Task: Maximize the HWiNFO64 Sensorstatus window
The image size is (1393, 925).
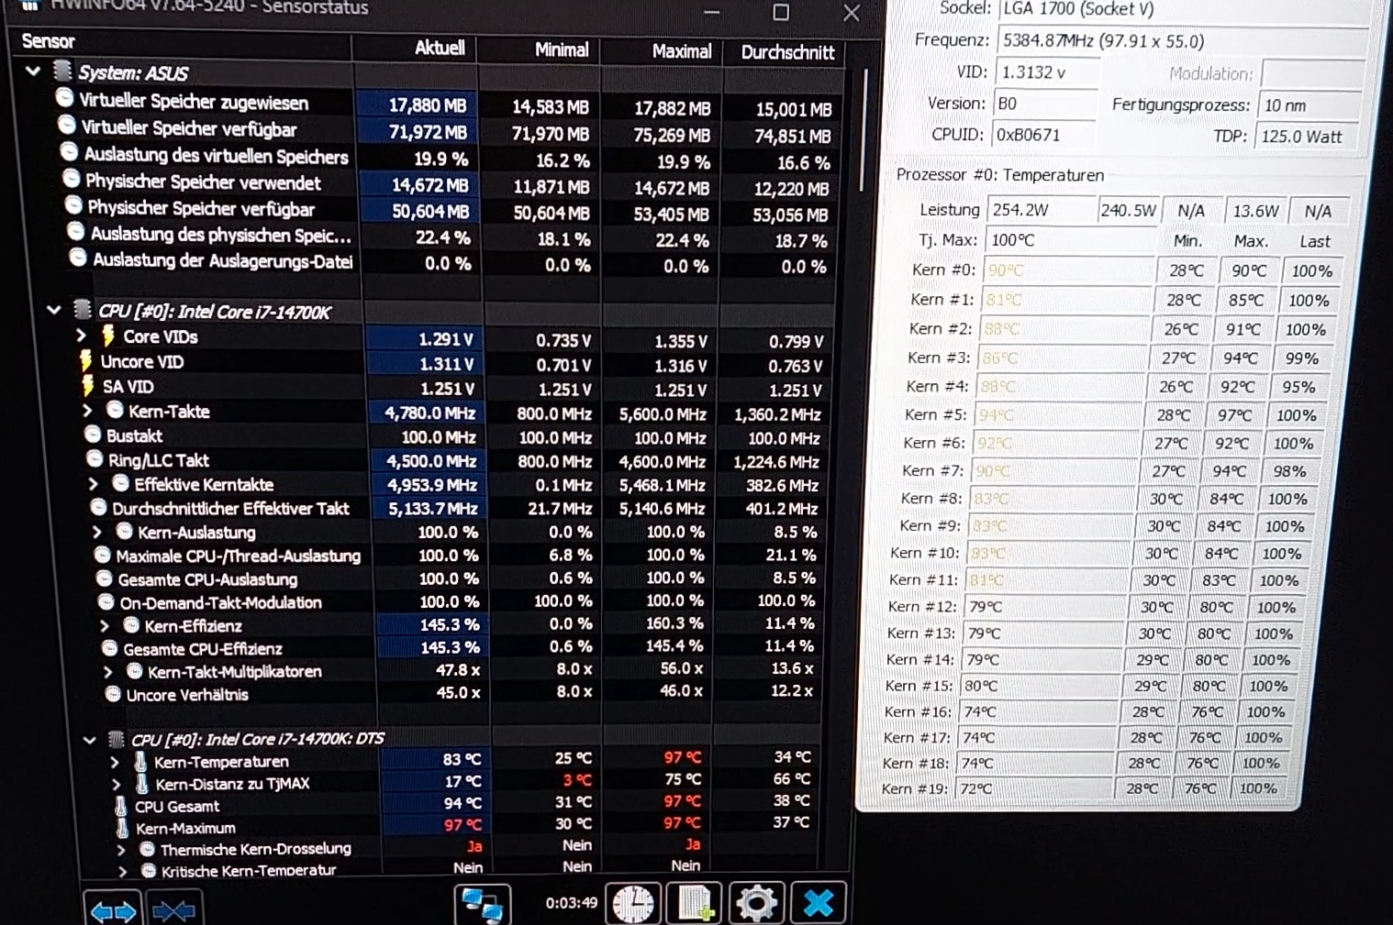Action: tap(781, 12)
